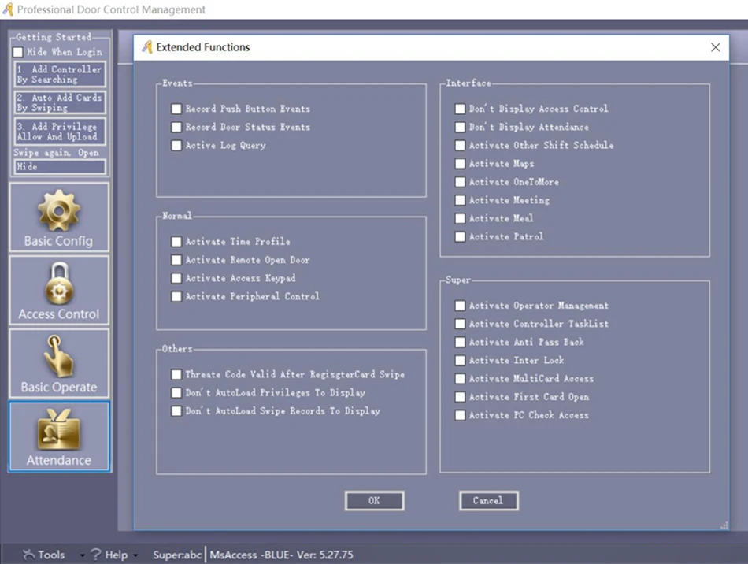
Task: Click the Super:abc status text
Action: tap(177, 555)
